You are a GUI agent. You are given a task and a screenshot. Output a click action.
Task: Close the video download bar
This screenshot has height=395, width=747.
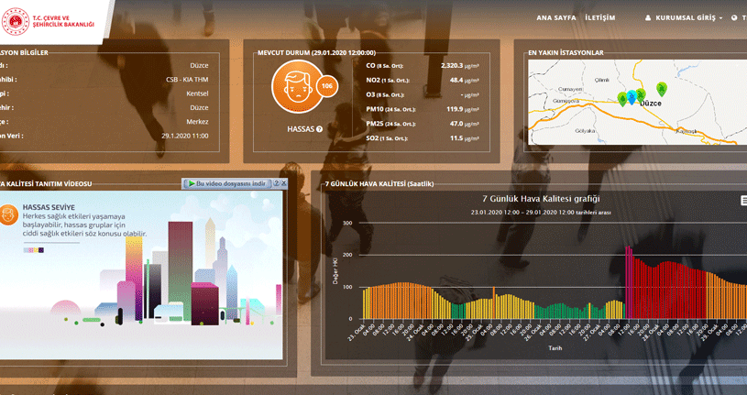tap(284, 183)
